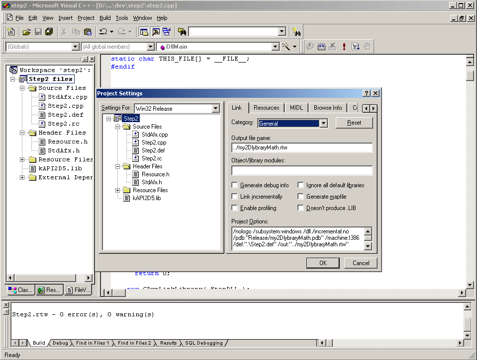Click the Redo arrow toolbar icon
This screenshot has height=360, width=477.
[122, 32]
